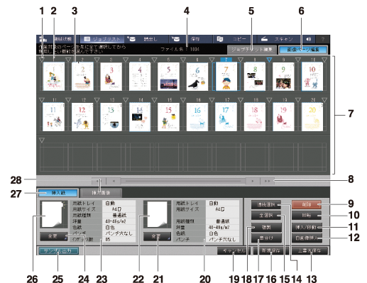367x283 pixels.
Task: Switch to the ジョブリスト job list tab
Action: (102, 39)
